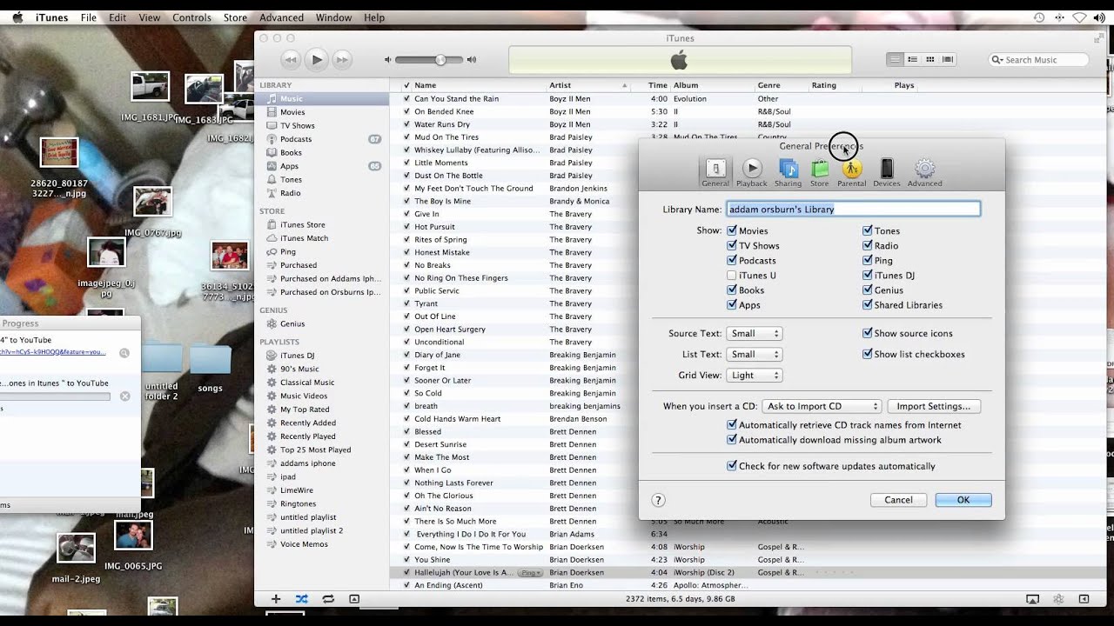
Task: Click Artist column sort arrow header
Action: 625,85
